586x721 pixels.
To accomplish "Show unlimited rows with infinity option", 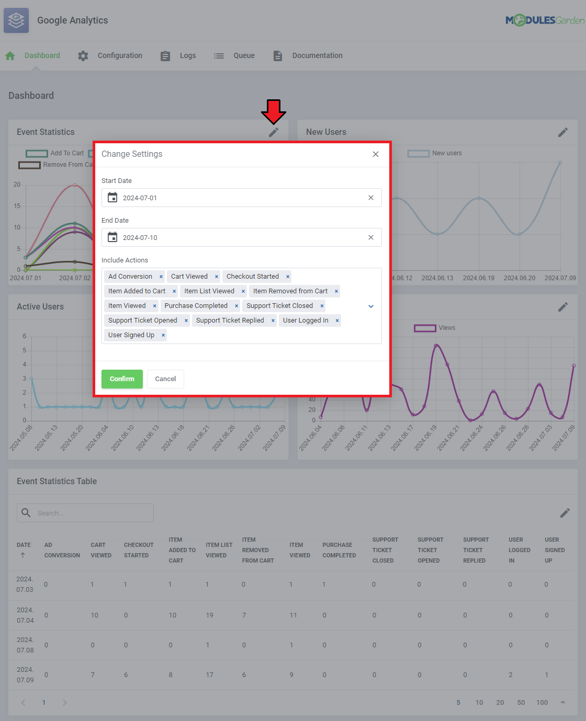I will click(x=563, y=702).
